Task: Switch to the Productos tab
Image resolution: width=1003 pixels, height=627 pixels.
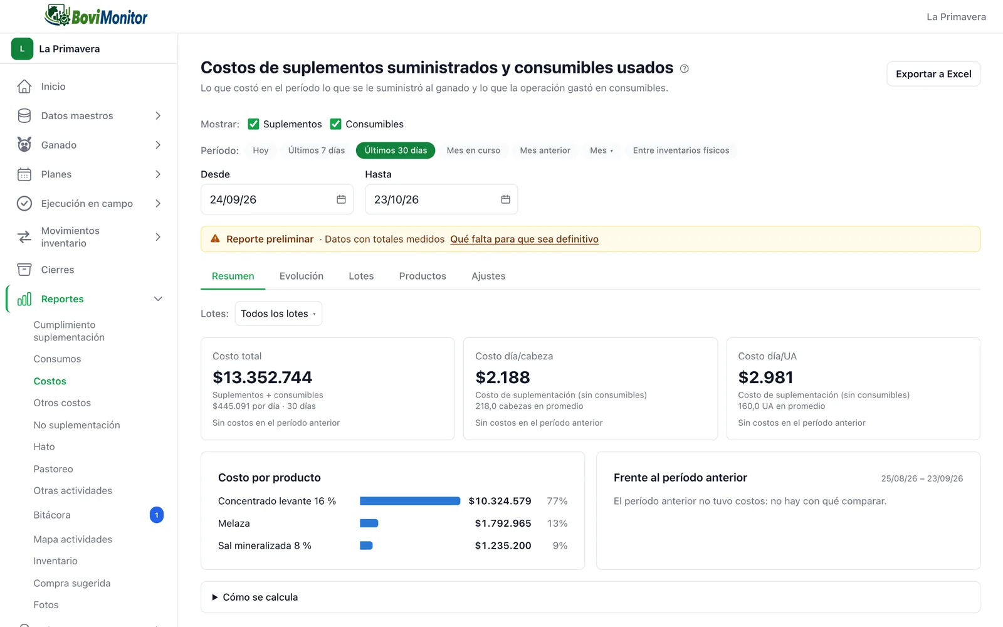Action: click(423, 276)
